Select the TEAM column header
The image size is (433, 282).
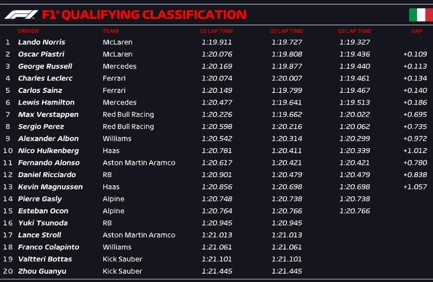pyautogui.click(x=111, y=31)
